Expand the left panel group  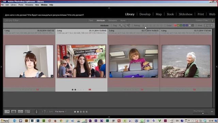tap(1, 67)
